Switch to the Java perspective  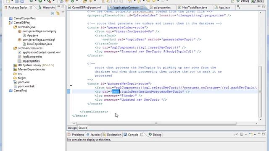point(257,1)
